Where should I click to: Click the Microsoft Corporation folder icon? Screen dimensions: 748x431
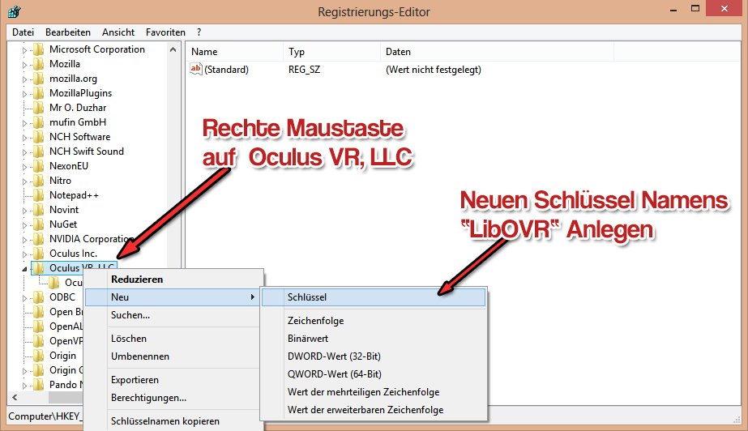tap(39, 49)
